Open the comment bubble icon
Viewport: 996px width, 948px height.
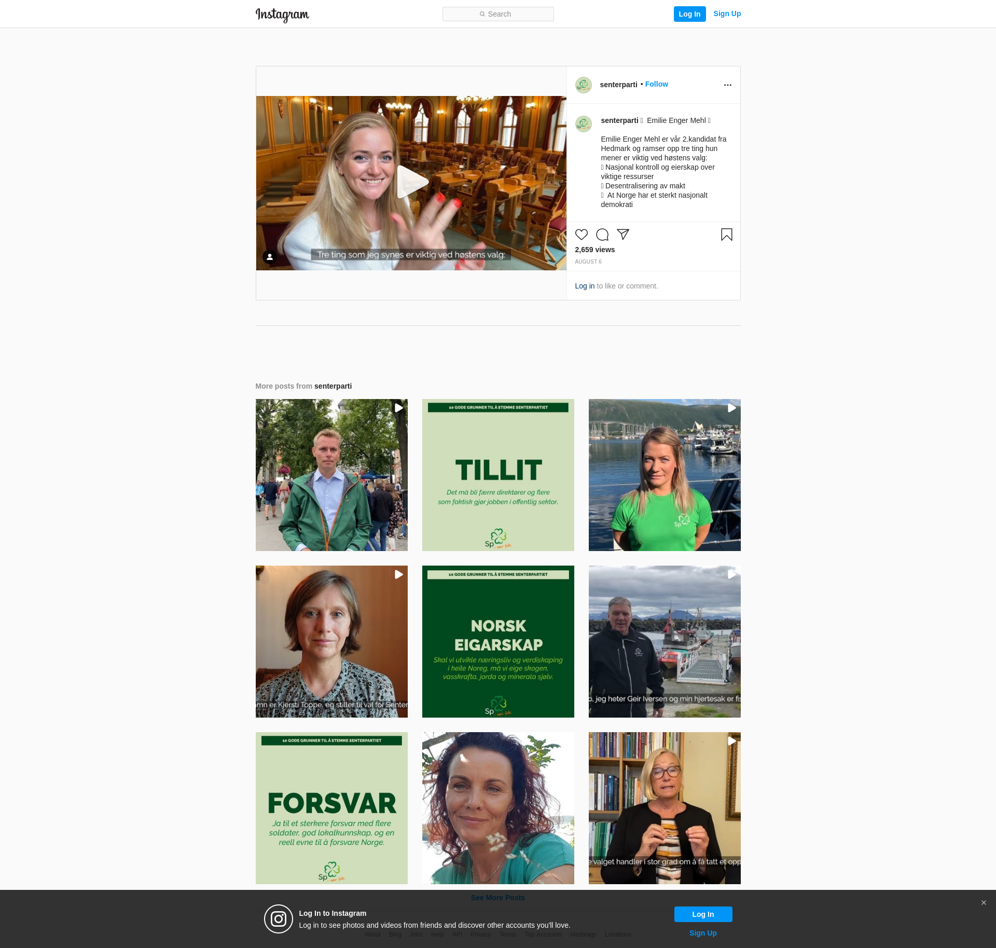click(602, 235)
